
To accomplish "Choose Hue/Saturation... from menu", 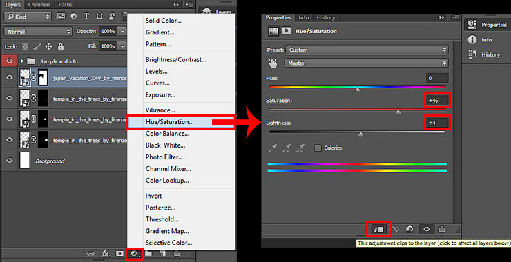I will pyautogui.click(x=181, y=122).
